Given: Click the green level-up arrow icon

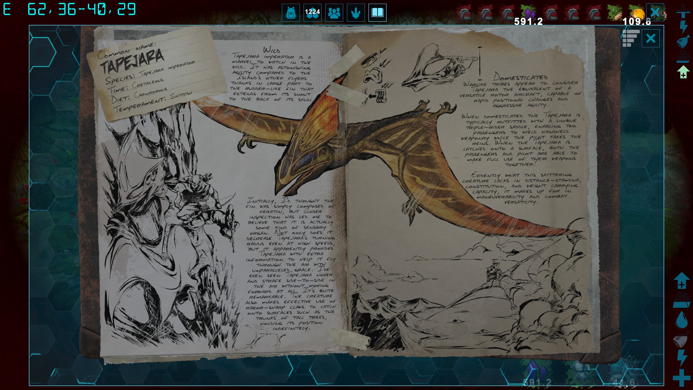Looking at the screenshot, I should click(x=683, y=72).
